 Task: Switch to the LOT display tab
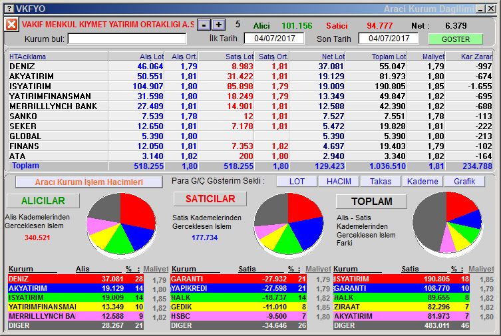point(296,181)
